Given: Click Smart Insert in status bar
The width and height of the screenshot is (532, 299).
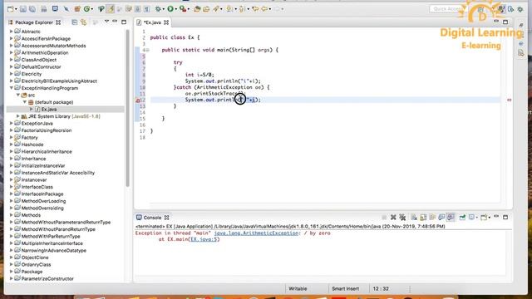Looking at the screenshot, I should pyautogui.click(x=346, y=289).
